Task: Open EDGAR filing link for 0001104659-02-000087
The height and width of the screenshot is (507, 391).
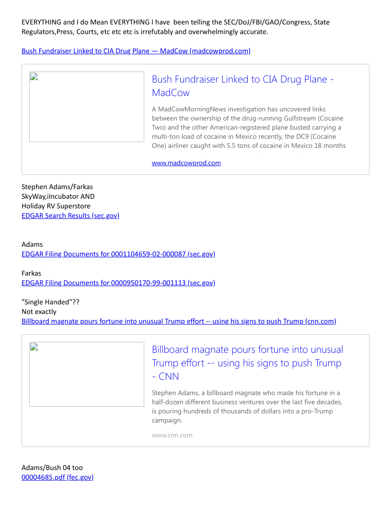Action: pyautogui.click(x=118, y=254)
